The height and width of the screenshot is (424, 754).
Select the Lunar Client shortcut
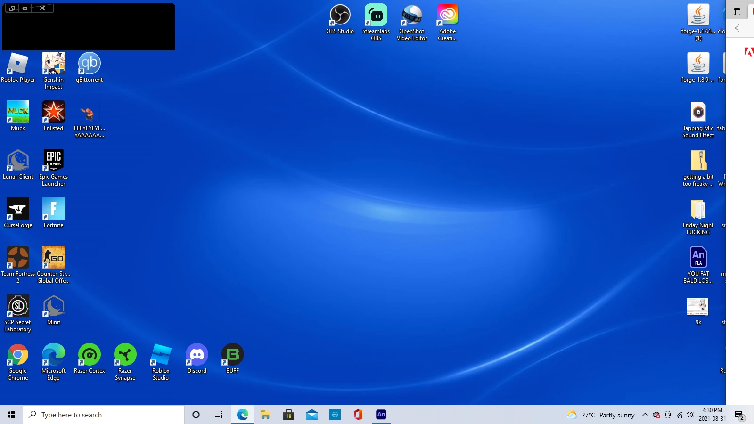pyautogui.click(x=18, y=164)
